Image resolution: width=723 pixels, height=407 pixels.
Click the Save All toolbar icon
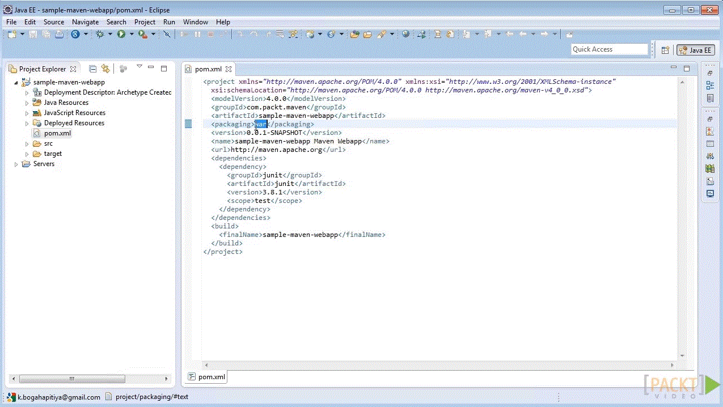(x=46, y=34)
